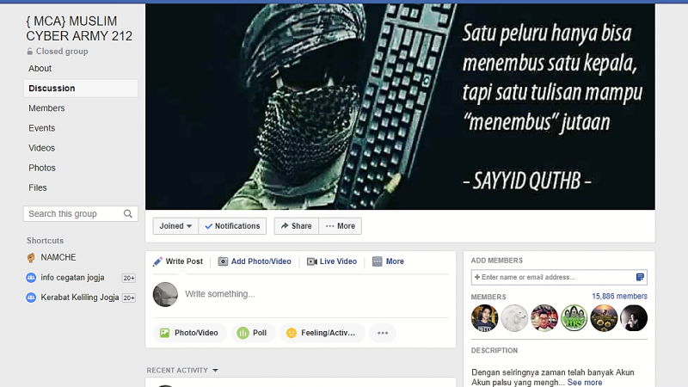Open the Events section
Screen dimensions: 688x387
(41, 128)
